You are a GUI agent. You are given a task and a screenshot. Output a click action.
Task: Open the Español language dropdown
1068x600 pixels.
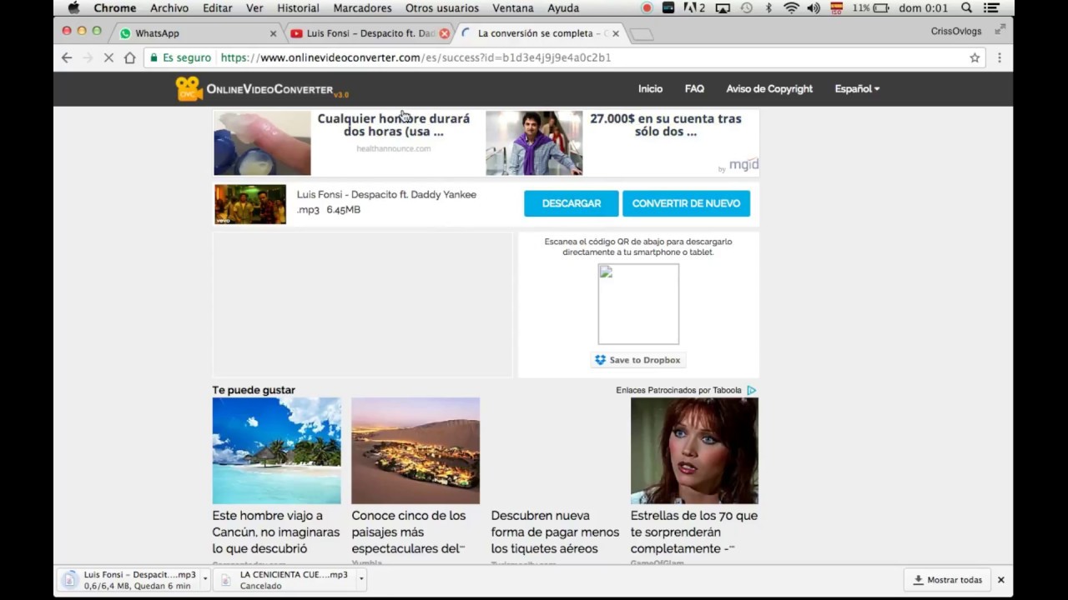[x=857, y=88]
